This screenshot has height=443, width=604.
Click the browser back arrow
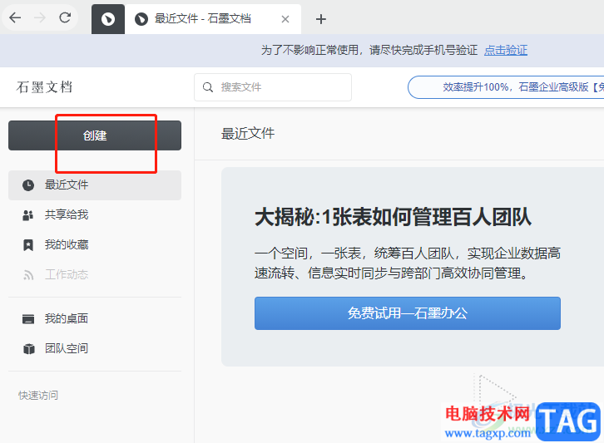[x=15, y=17]
